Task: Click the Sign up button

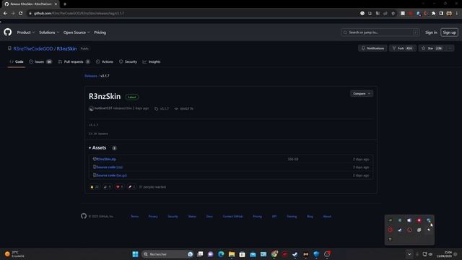Action: pos(449,32)
